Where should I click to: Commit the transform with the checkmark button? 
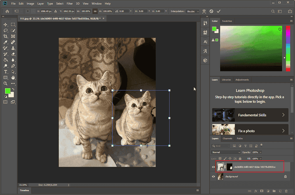tap(219, 11)
